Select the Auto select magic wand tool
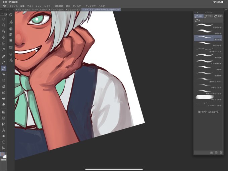This screenshot has width=228, height=171. (x=4, y=49)
